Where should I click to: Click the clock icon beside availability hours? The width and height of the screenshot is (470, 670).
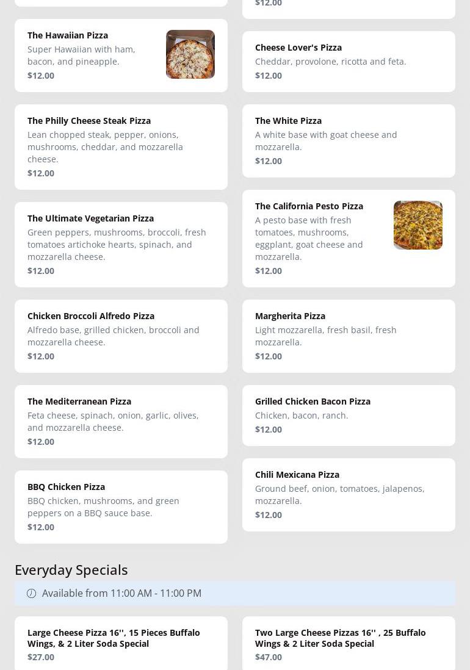pos(31,593)
